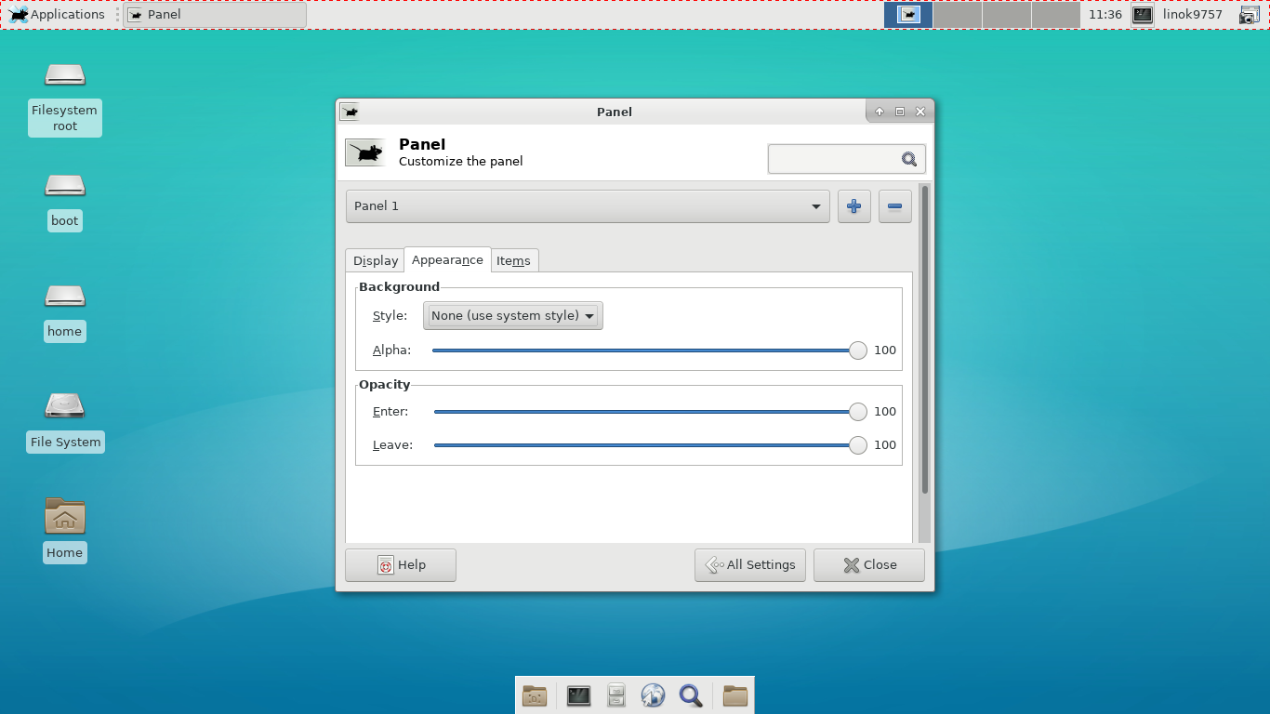
Task: Open the background Style dropdown
Action: (x=513, y=316)
